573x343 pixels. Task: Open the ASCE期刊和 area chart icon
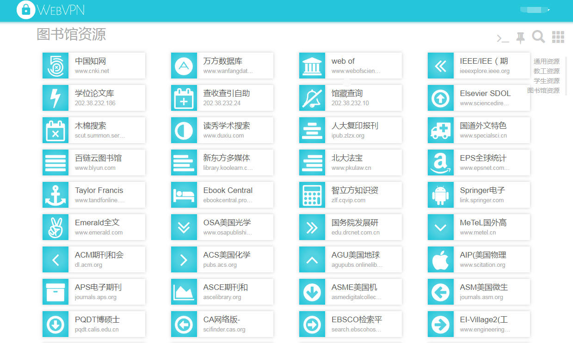tap(184, 292)
